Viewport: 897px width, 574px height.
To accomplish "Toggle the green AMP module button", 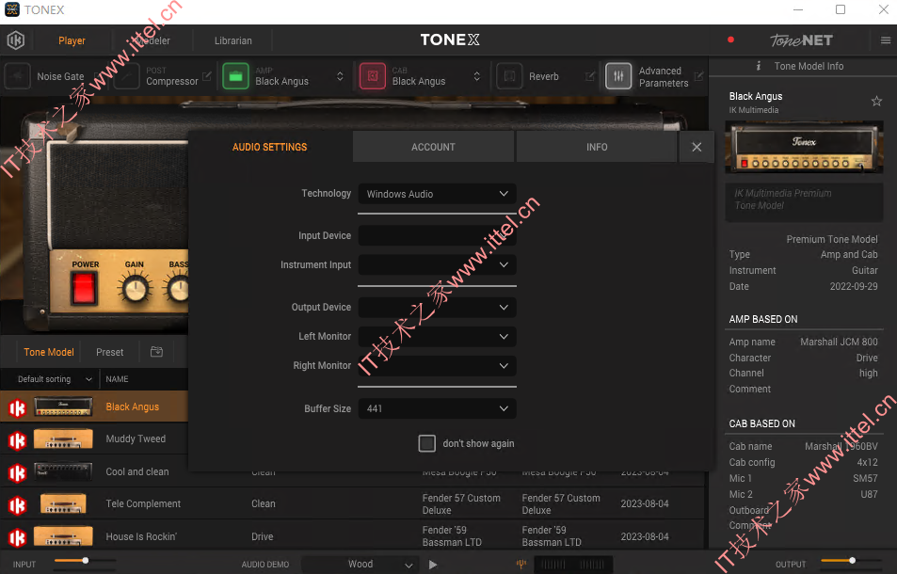I will coord(235,76).
